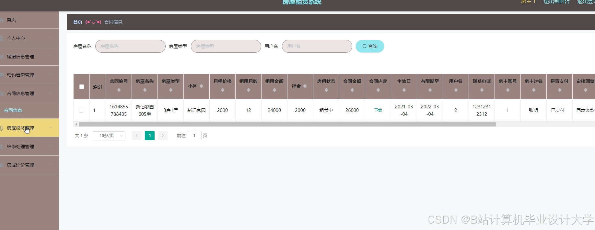
Task: Check the row 1 checkbox
Action: coord(81,110)
